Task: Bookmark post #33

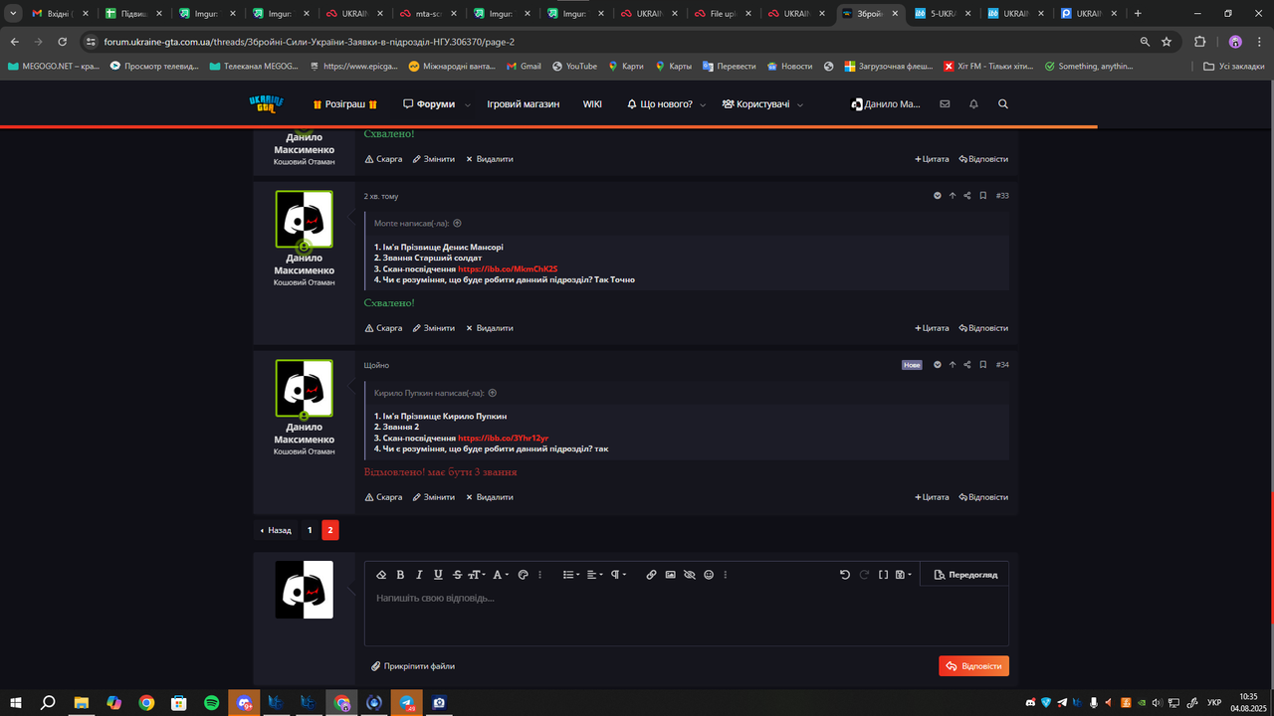Action: point(982,196)
